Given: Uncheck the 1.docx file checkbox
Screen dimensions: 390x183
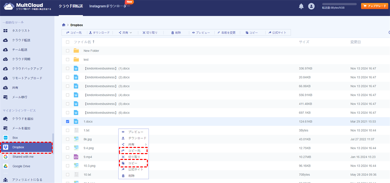Looking at the screenshot, I should point(68,122).
